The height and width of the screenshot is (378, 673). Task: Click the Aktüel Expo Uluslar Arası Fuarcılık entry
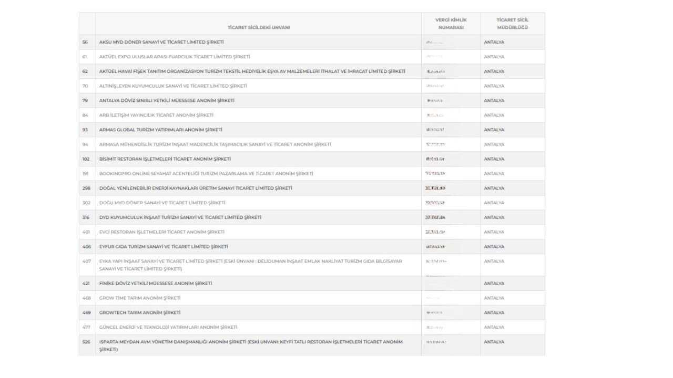(175, 57)
